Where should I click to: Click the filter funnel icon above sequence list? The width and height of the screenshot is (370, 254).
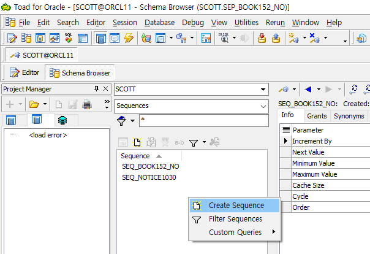[x=194, y=143]
